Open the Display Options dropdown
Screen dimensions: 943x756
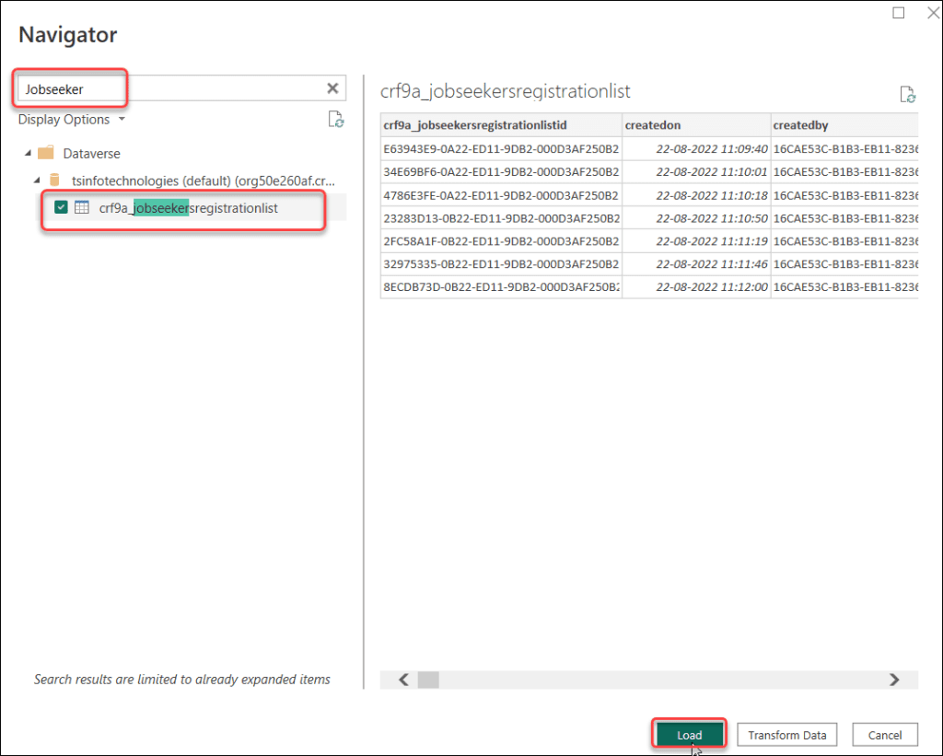(x=72, y=119)
